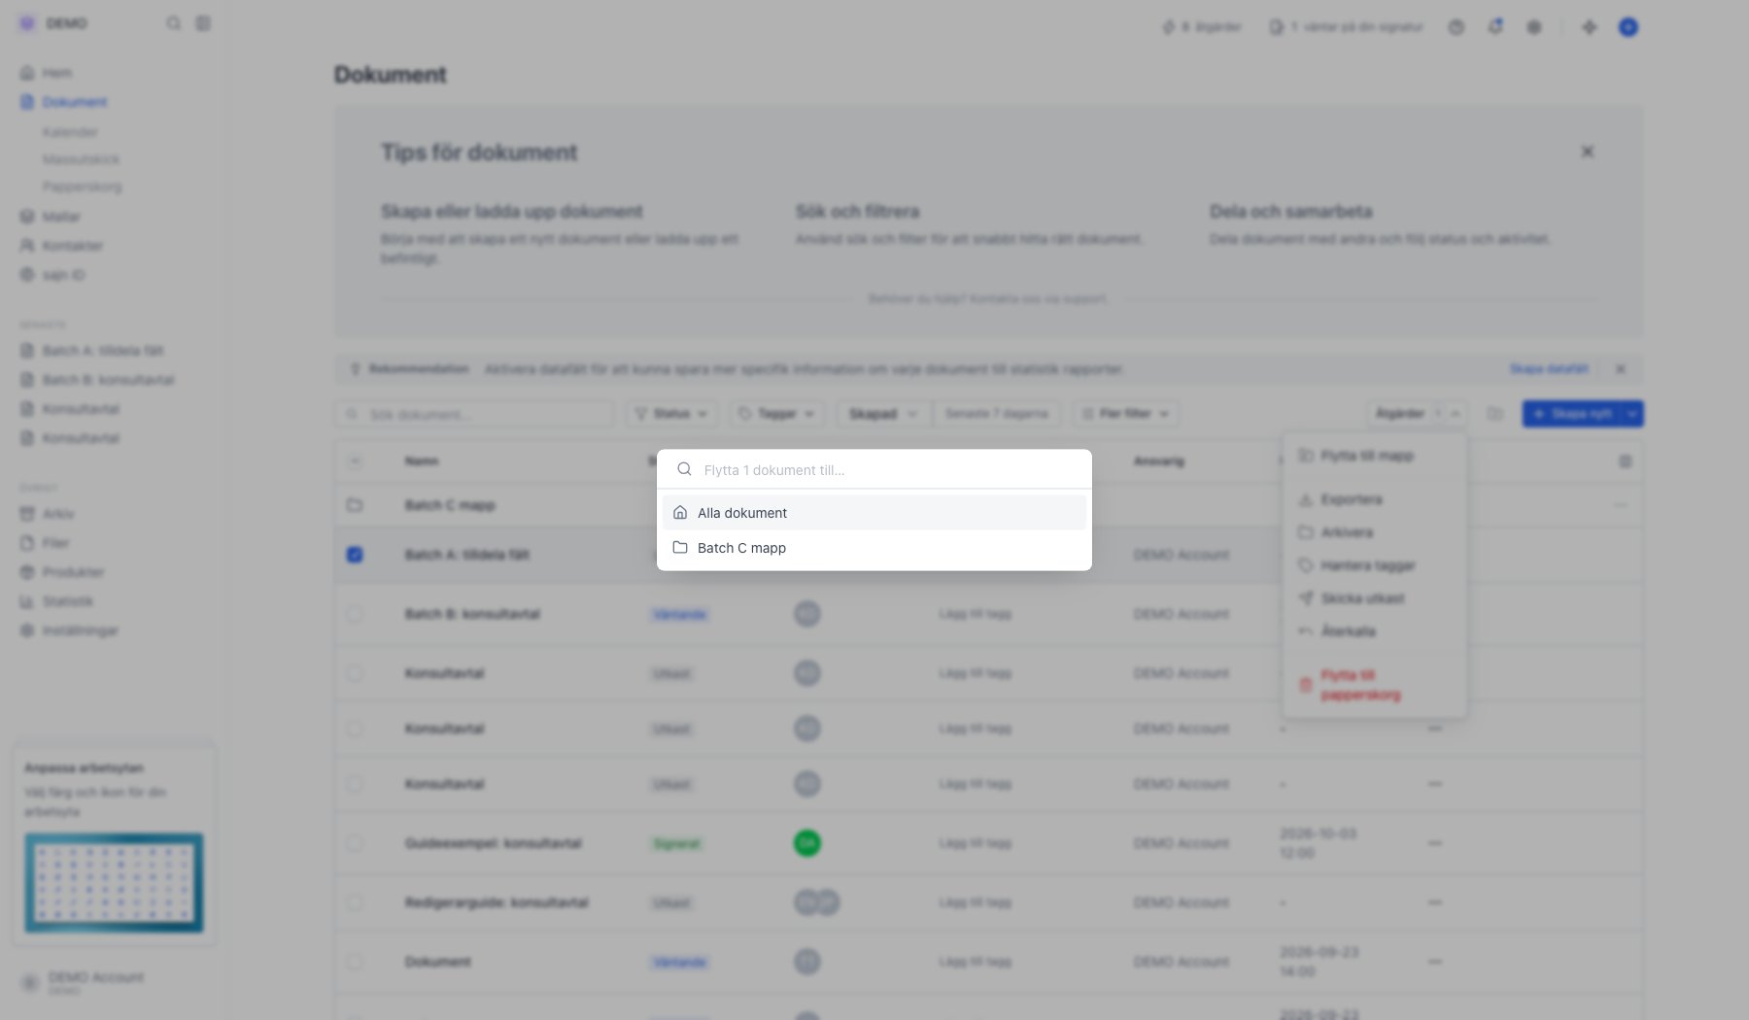Screen dimensions: 1749x1020
Task: Dismiss the Rekommendation banner
Action: pyautogui.click(x=1620, y=369)
